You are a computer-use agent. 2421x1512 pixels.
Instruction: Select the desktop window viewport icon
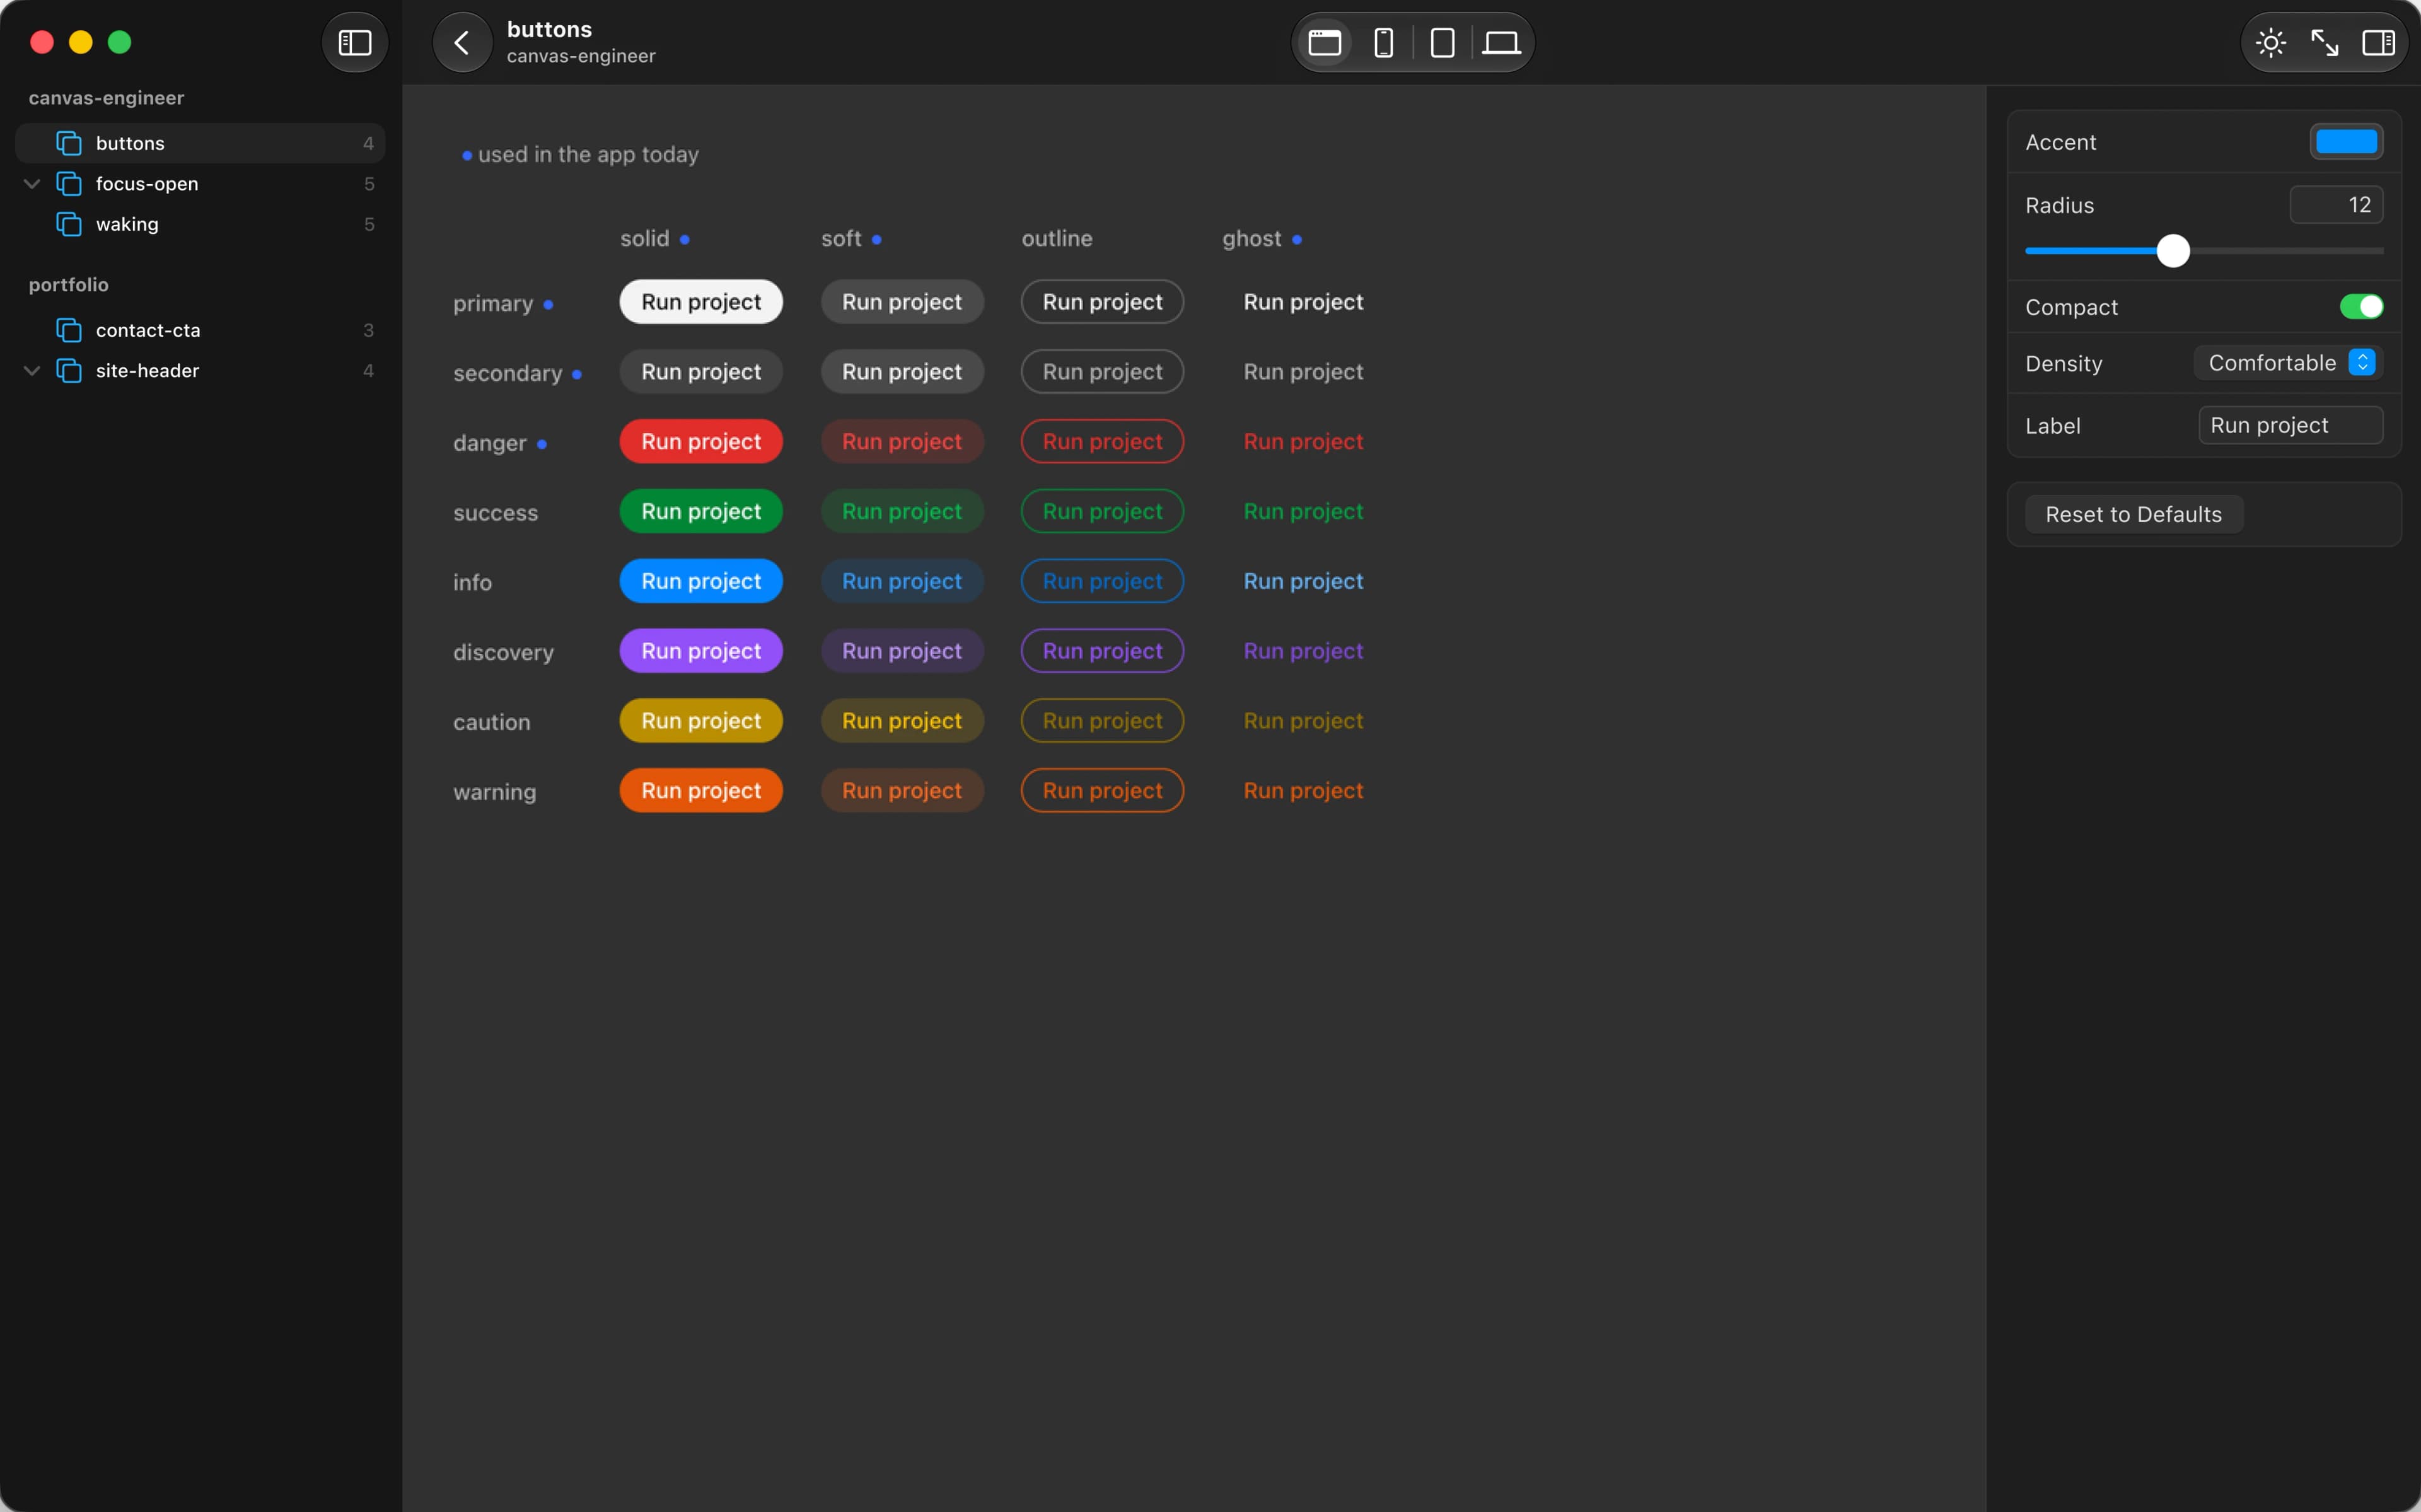click(1325, 43)
